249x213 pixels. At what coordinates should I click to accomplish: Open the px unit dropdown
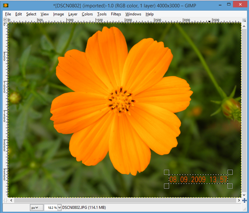pos(37,207)
